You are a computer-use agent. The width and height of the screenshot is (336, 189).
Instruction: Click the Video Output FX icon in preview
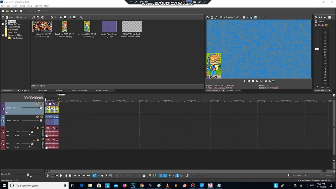(217, 17)
